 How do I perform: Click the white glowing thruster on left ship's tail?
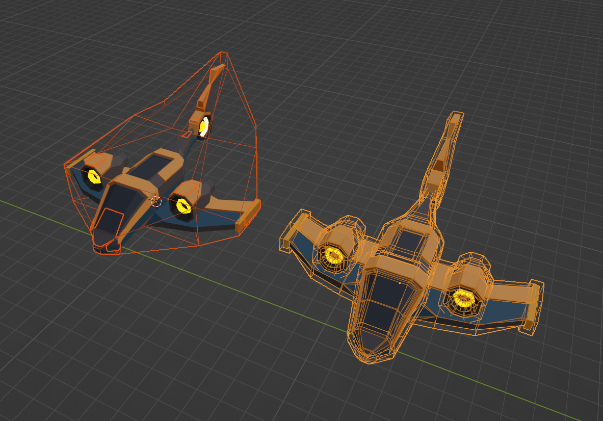pos(204,126)
